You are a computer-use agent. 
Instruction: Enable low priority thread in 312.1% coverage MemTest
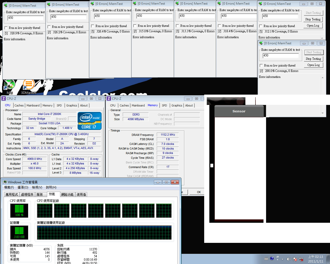coord(261,26)
